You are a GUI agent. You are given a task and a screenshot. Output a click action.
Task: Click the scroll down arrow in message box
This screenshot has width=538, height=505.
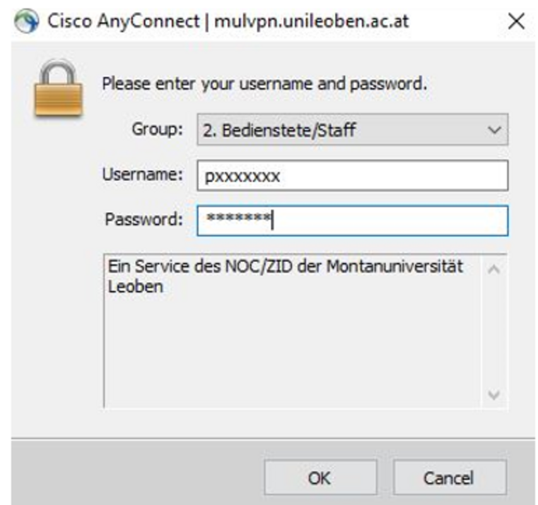(494, 395)
